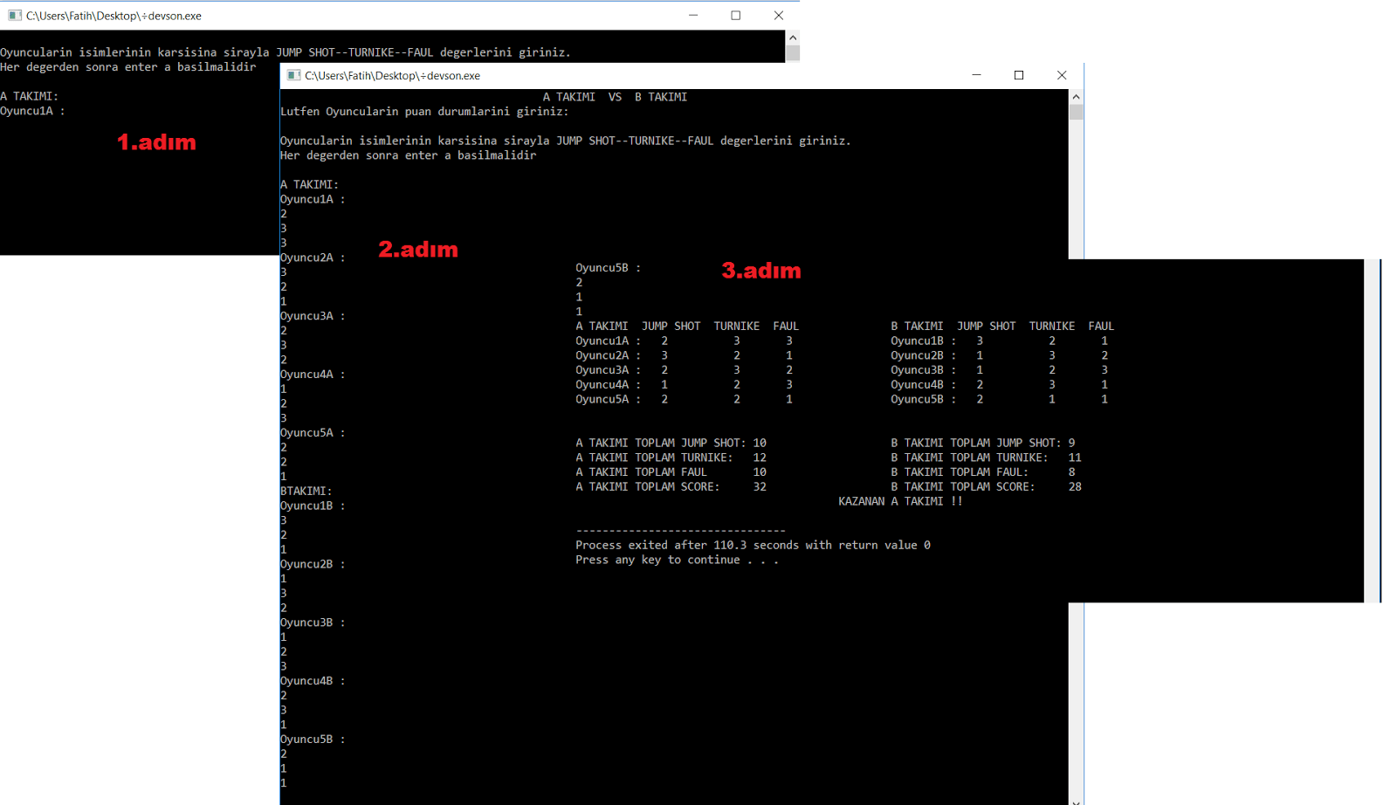Click the title text of the front devson.exe window
The image size is (1397, 805).
pos(392,76)
